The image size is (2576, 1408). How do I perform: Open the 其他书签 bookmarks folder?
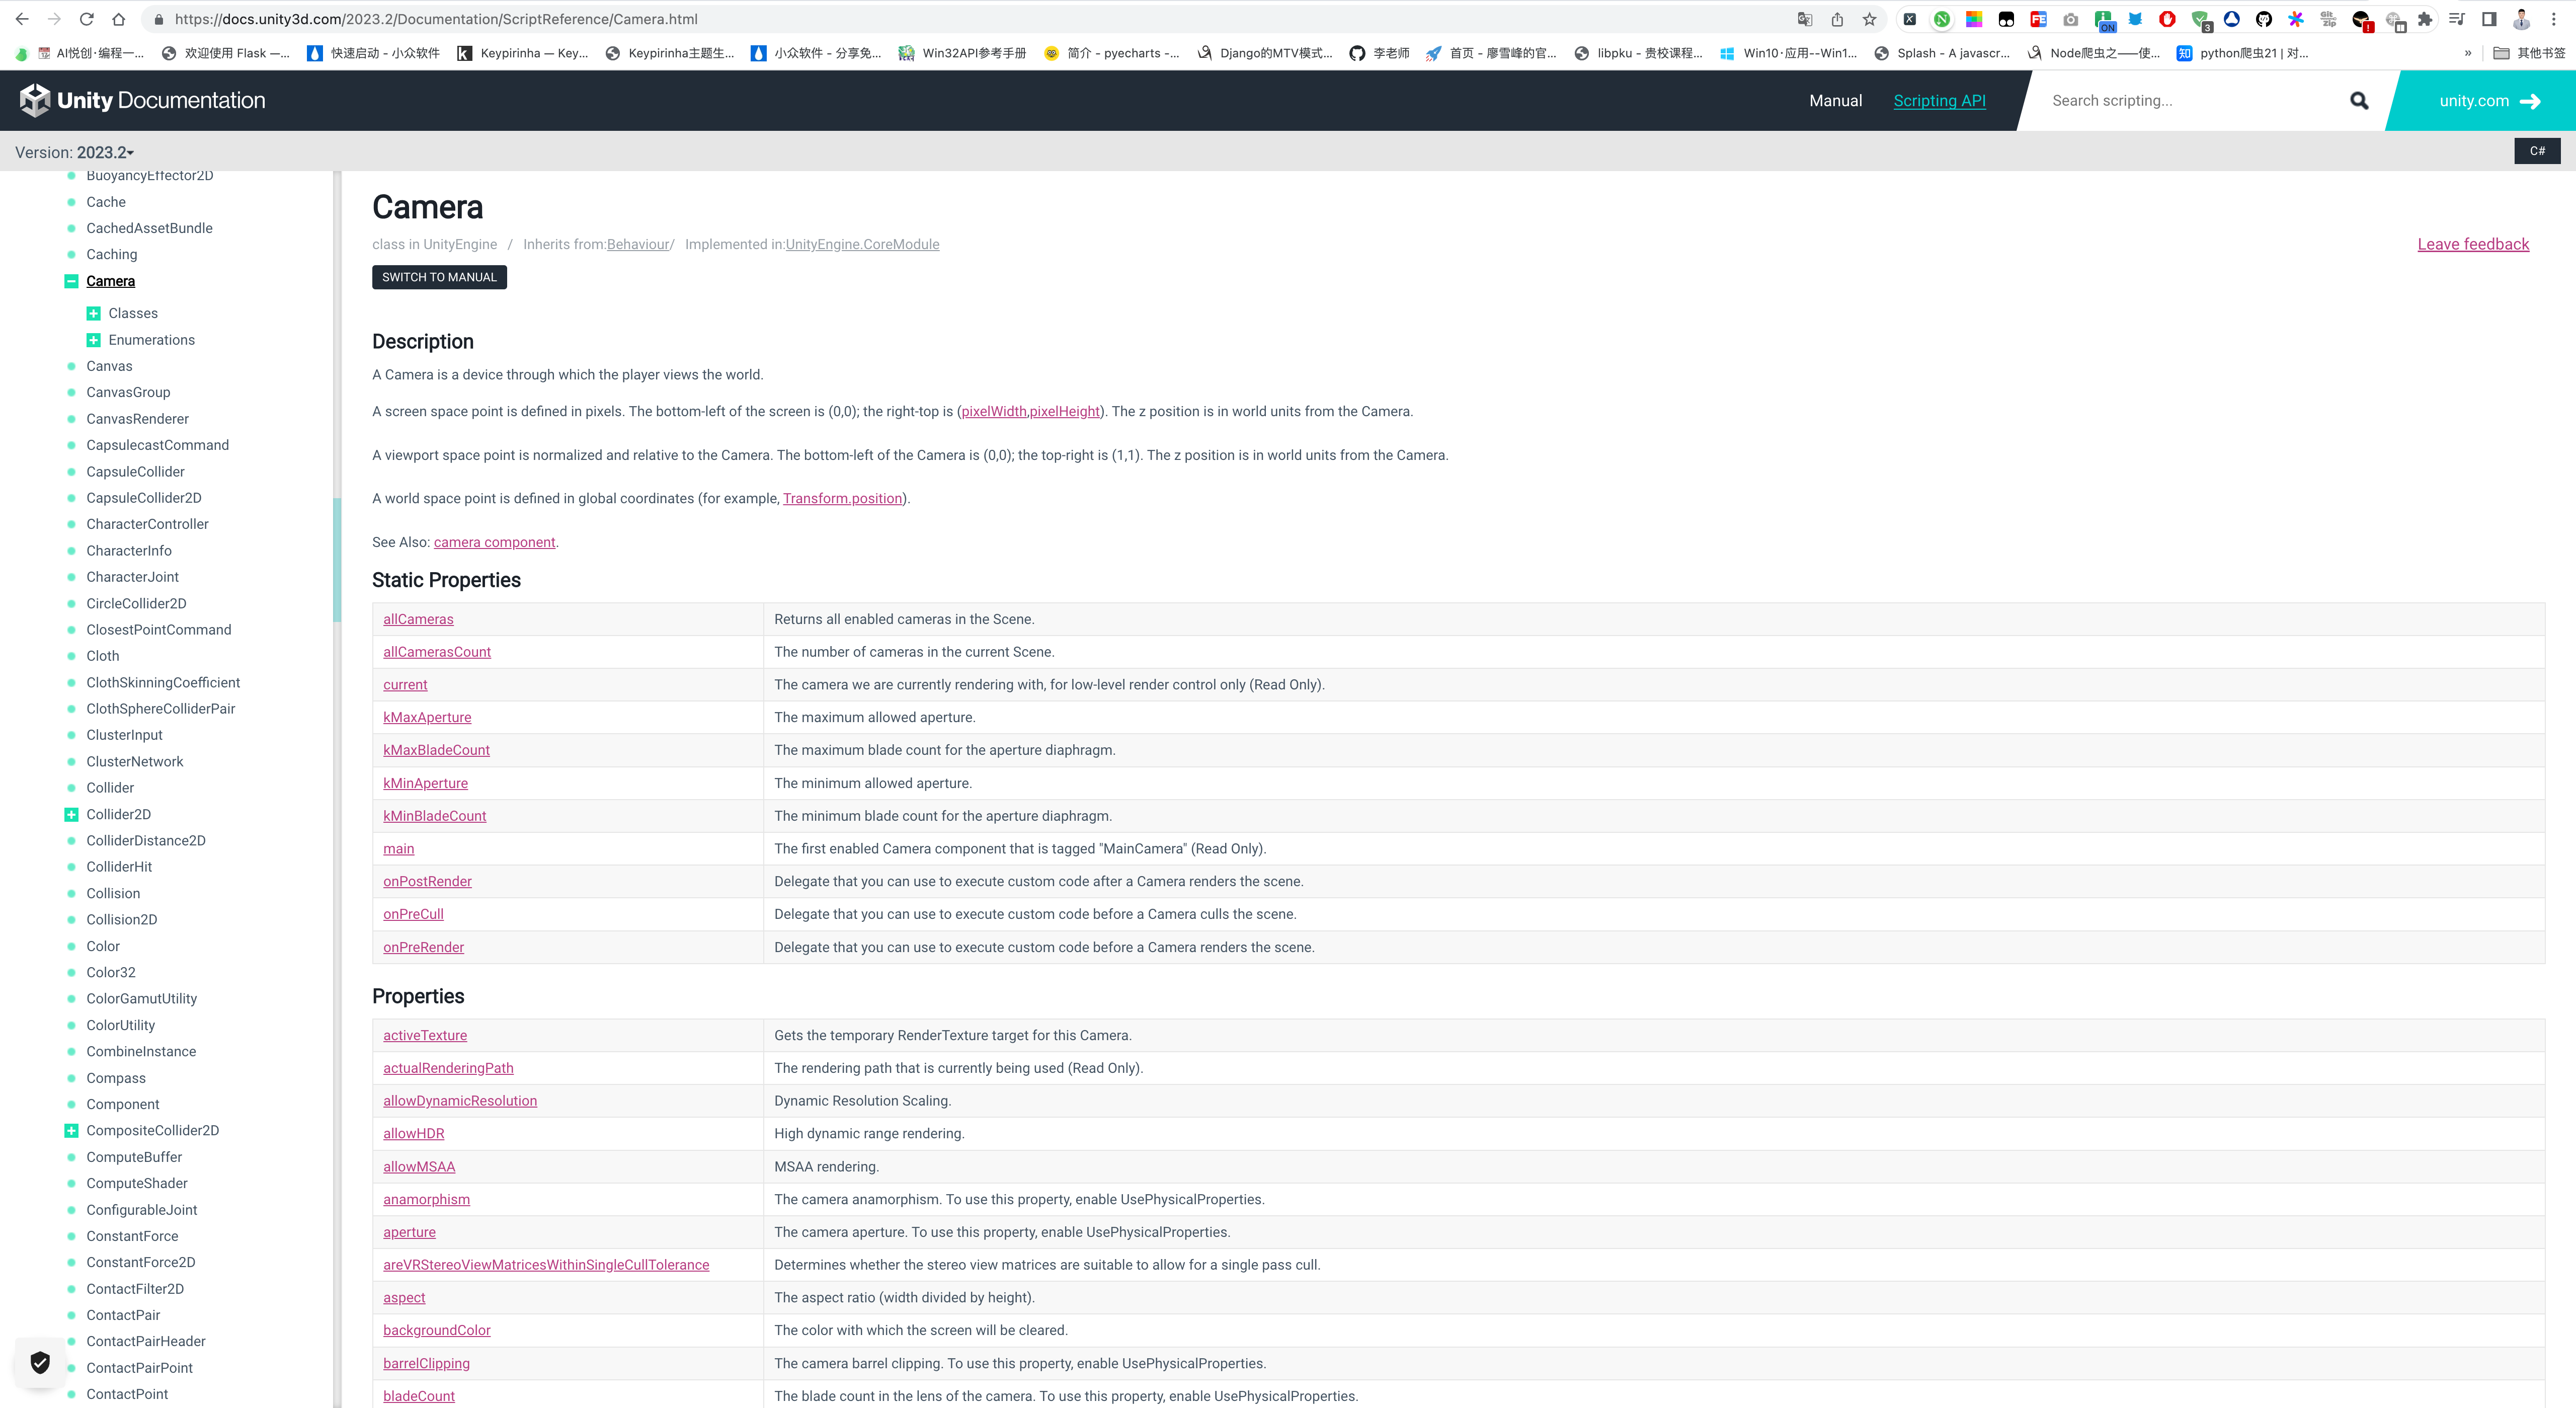[2529, 53]
